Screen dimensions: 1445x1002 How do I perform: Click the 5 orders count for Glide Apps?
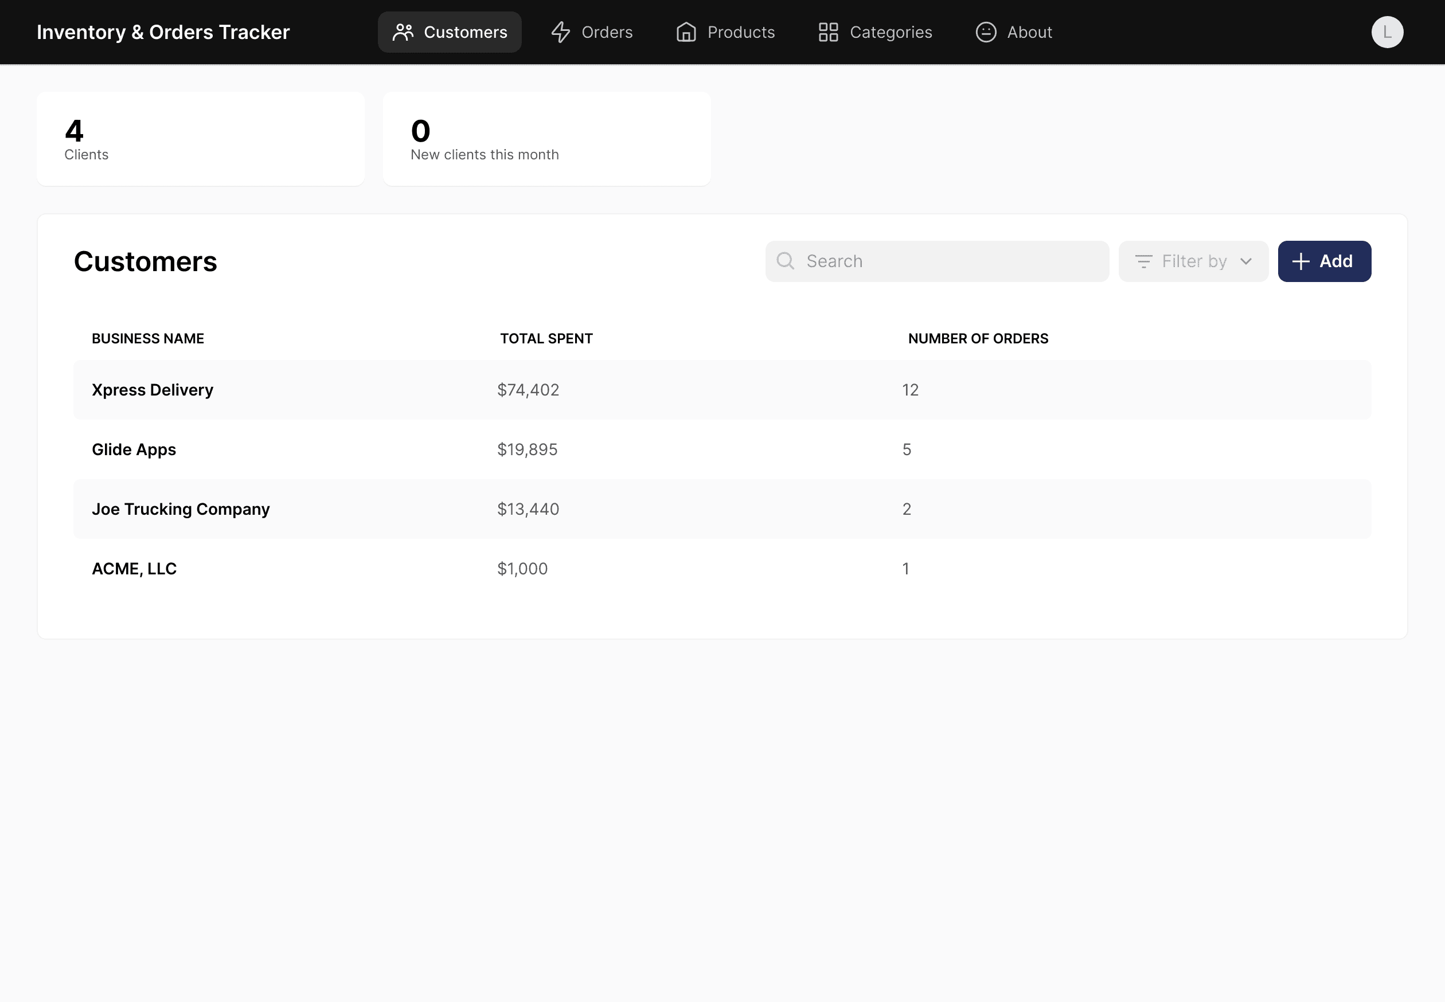pos(906,449)
